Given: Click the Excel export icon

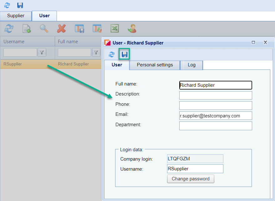Looking at the screenshot, I should [115, 29].
